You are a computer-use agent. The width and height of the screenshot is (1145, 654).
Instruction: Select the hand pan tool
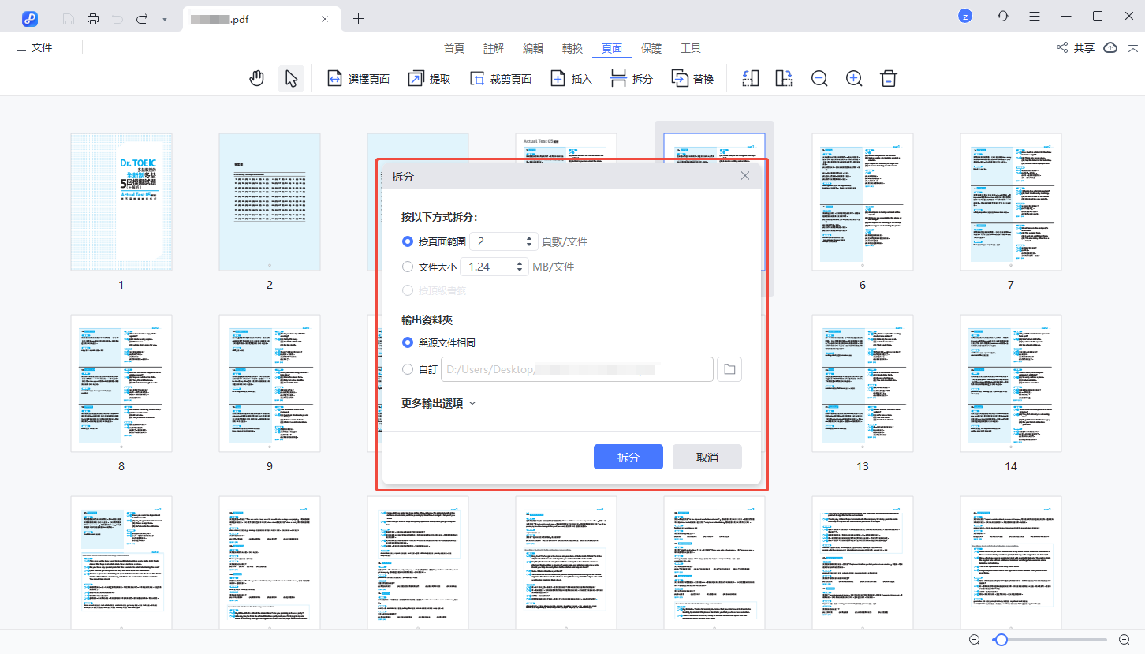click(256, 79)
